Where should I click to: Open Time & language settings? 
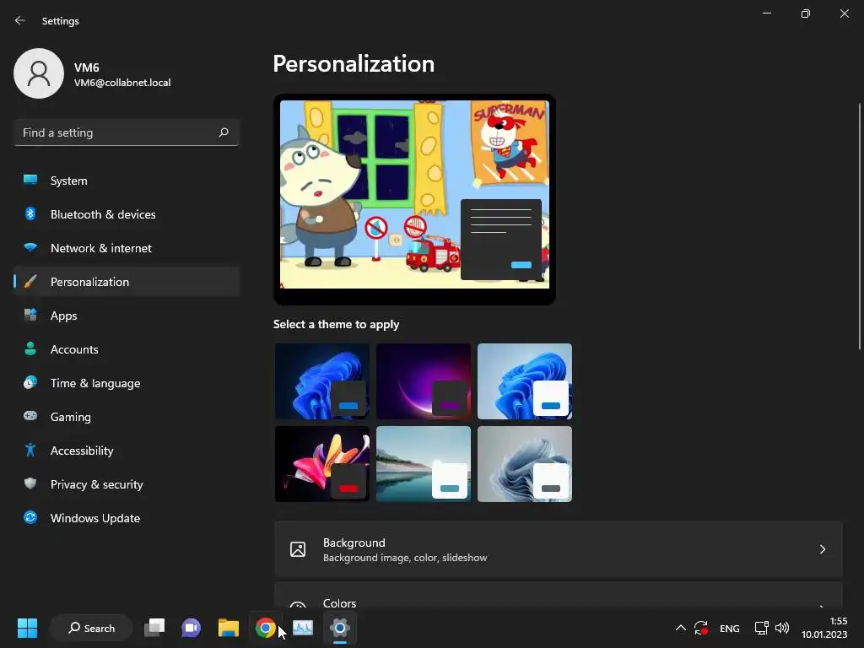(x=127, y=382)
